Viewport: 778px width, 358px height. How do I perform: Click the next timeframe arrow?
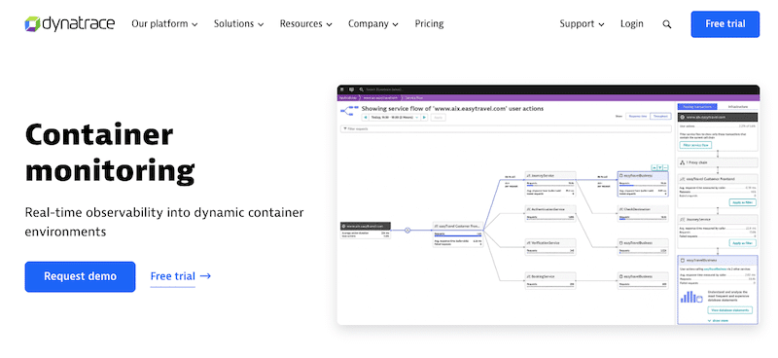424,117
